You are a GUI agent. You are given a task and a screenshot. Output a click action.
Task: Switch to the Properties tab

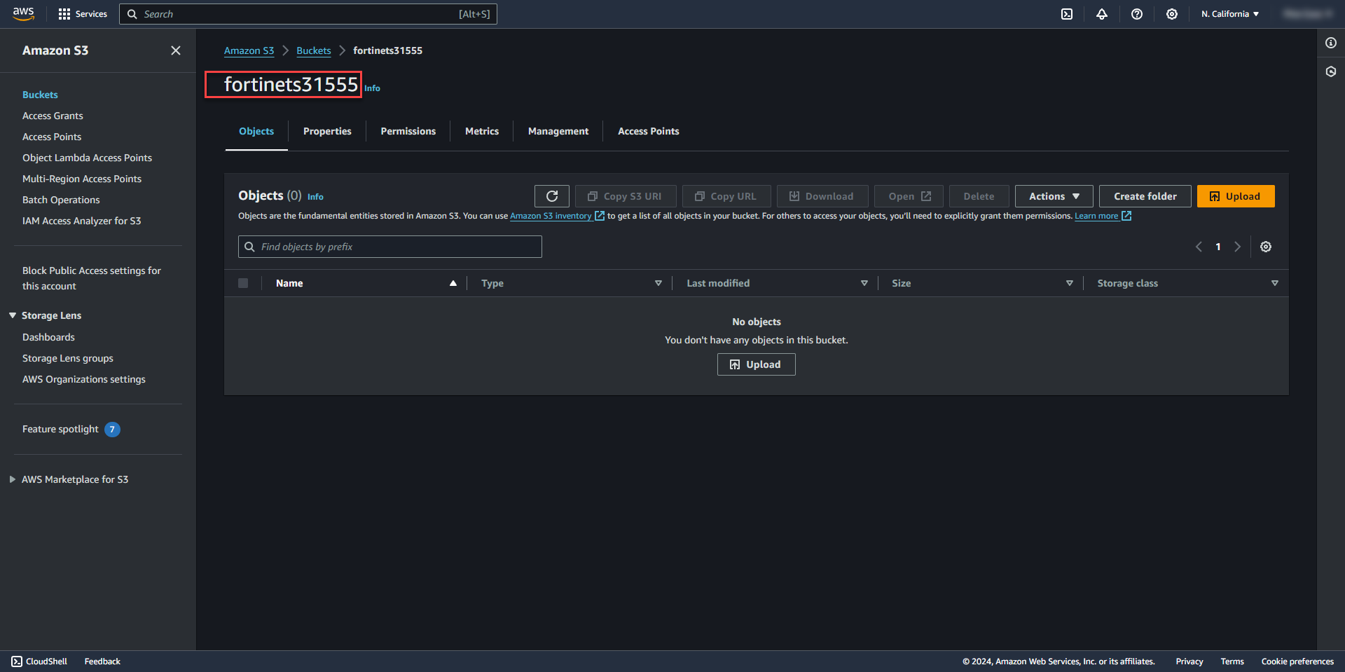pos(327,131)
